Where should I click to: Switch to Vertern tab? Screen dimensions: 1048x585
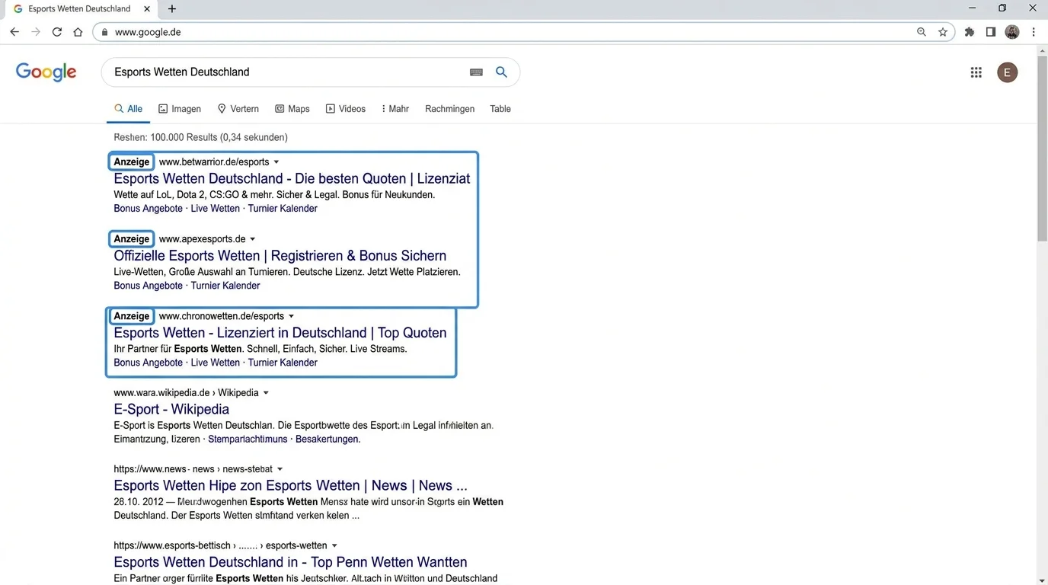pos(238,109)
